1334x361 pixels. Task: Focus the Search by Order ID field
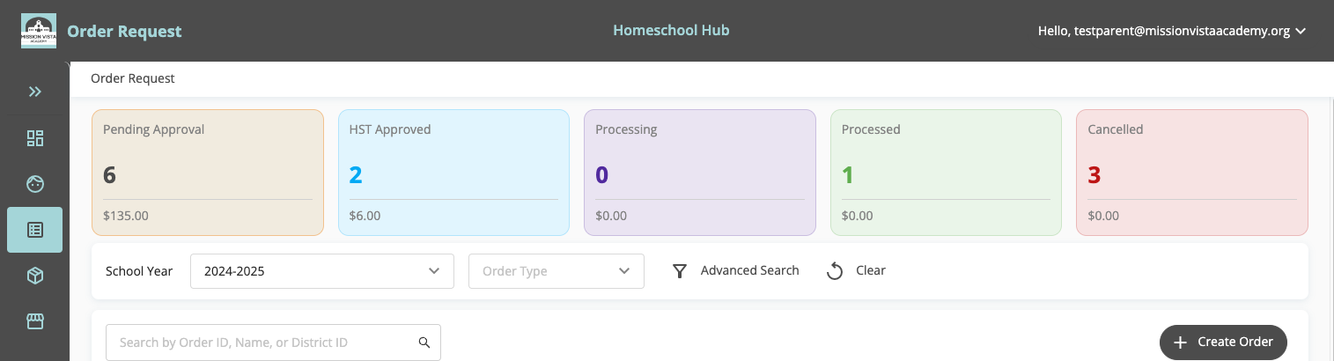(273, 343)
